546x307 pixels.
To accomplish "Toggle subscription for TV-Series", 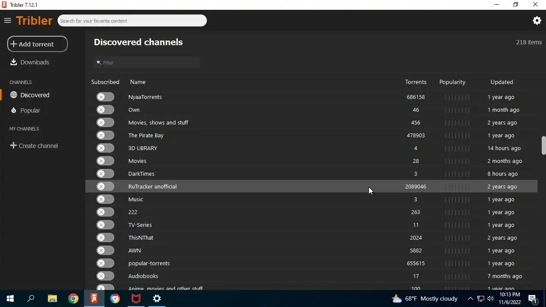I will (105, 225).
